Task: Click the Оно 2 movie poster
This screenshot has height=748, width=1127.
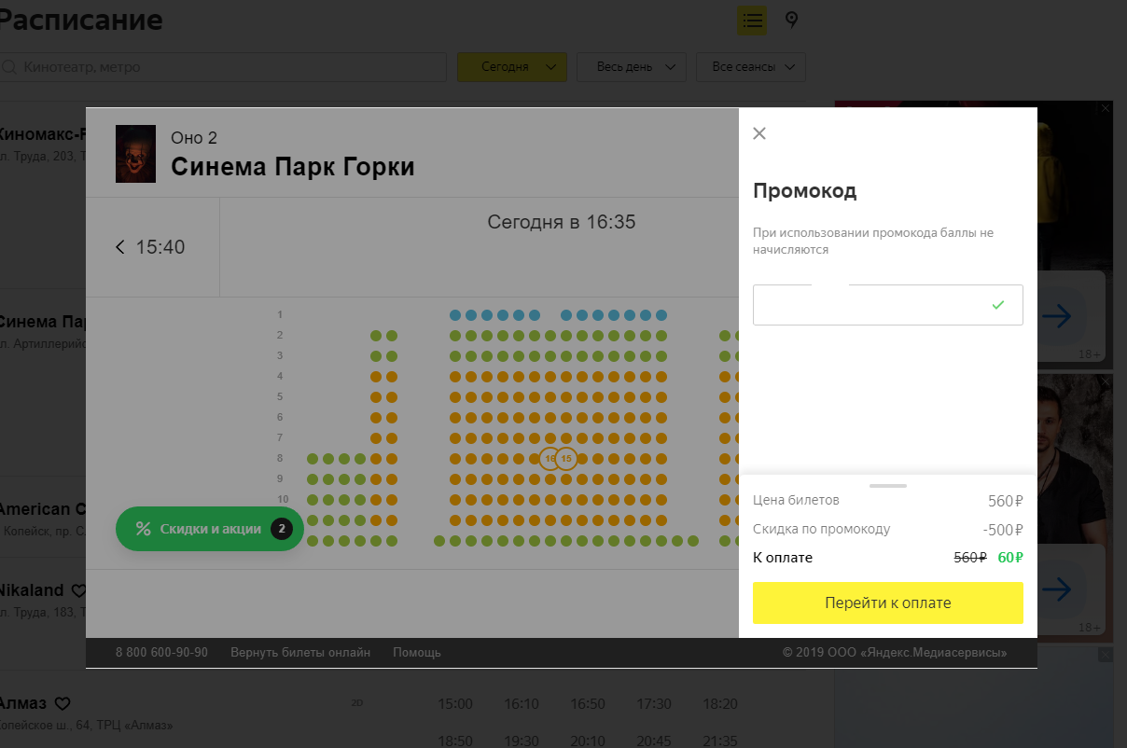Action: coord(135,153)
